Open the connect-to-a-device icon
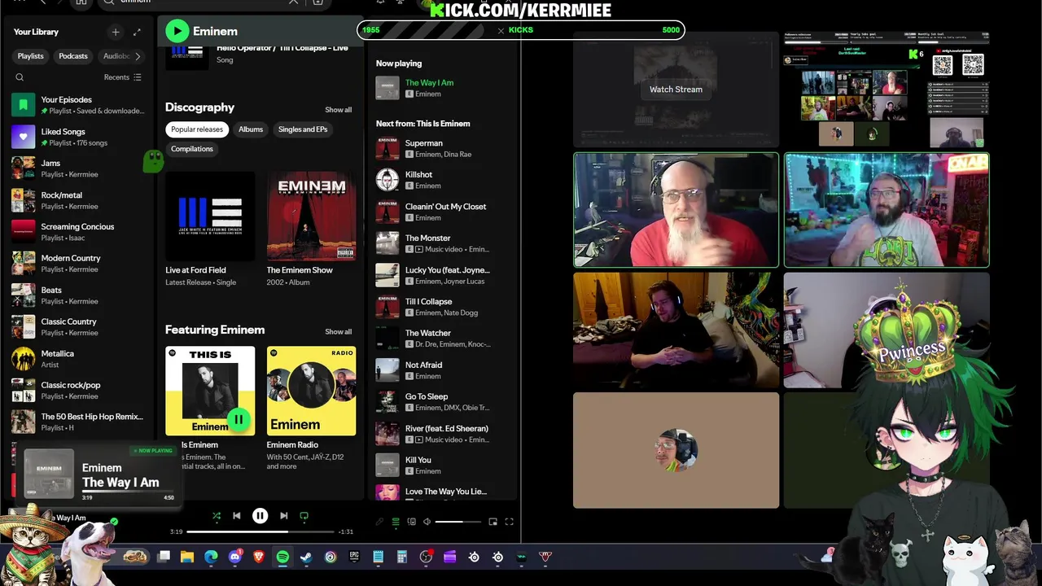 pyautogui.click(x=411, y=522)
